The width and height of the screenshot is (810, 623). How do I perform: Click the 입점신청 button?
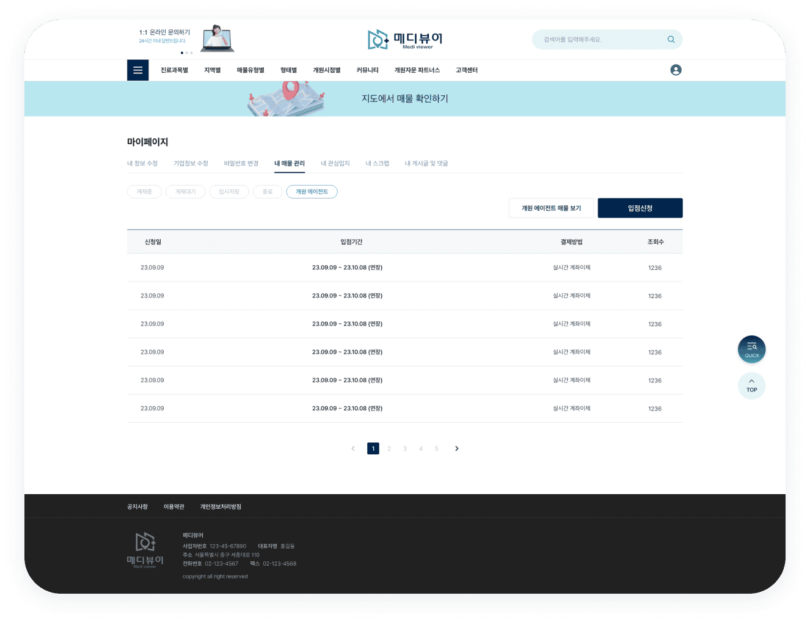(640, 208)
